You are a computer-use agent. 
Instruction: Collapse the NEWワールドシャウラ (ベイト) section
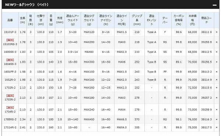point(214,5)
